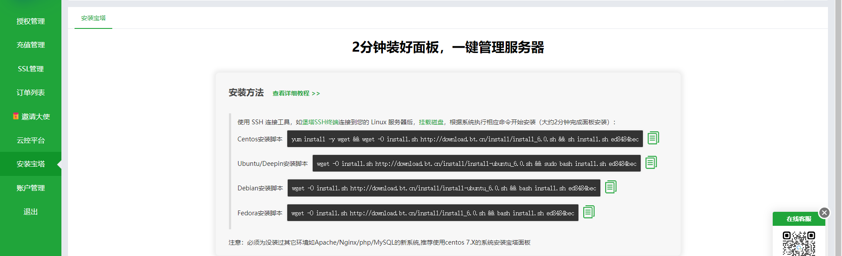Switch to the 安装宝塔 tab
Screen dimensions: 842x256
[x=93, y=18]
